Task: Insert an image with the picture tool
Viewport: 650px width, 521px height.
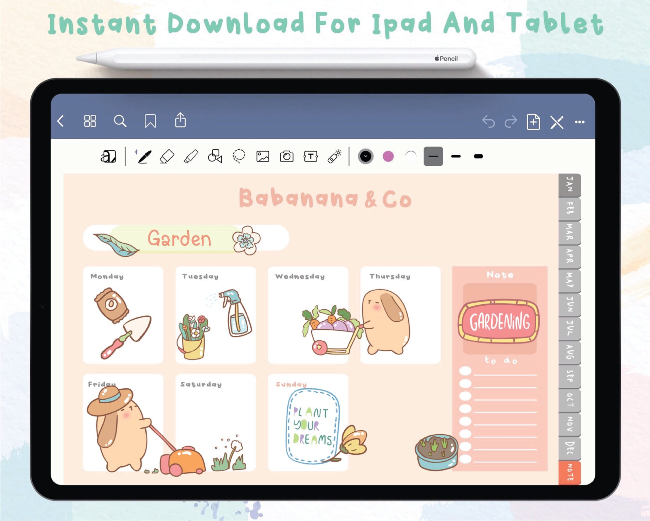Action: click(x=263, y=156)
